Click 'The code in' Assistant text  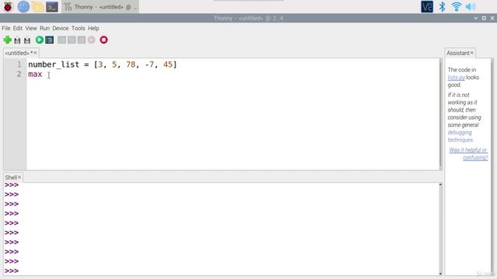pos(462,70)
